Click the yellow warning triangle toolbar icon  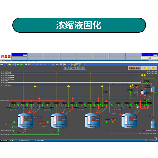9,65
